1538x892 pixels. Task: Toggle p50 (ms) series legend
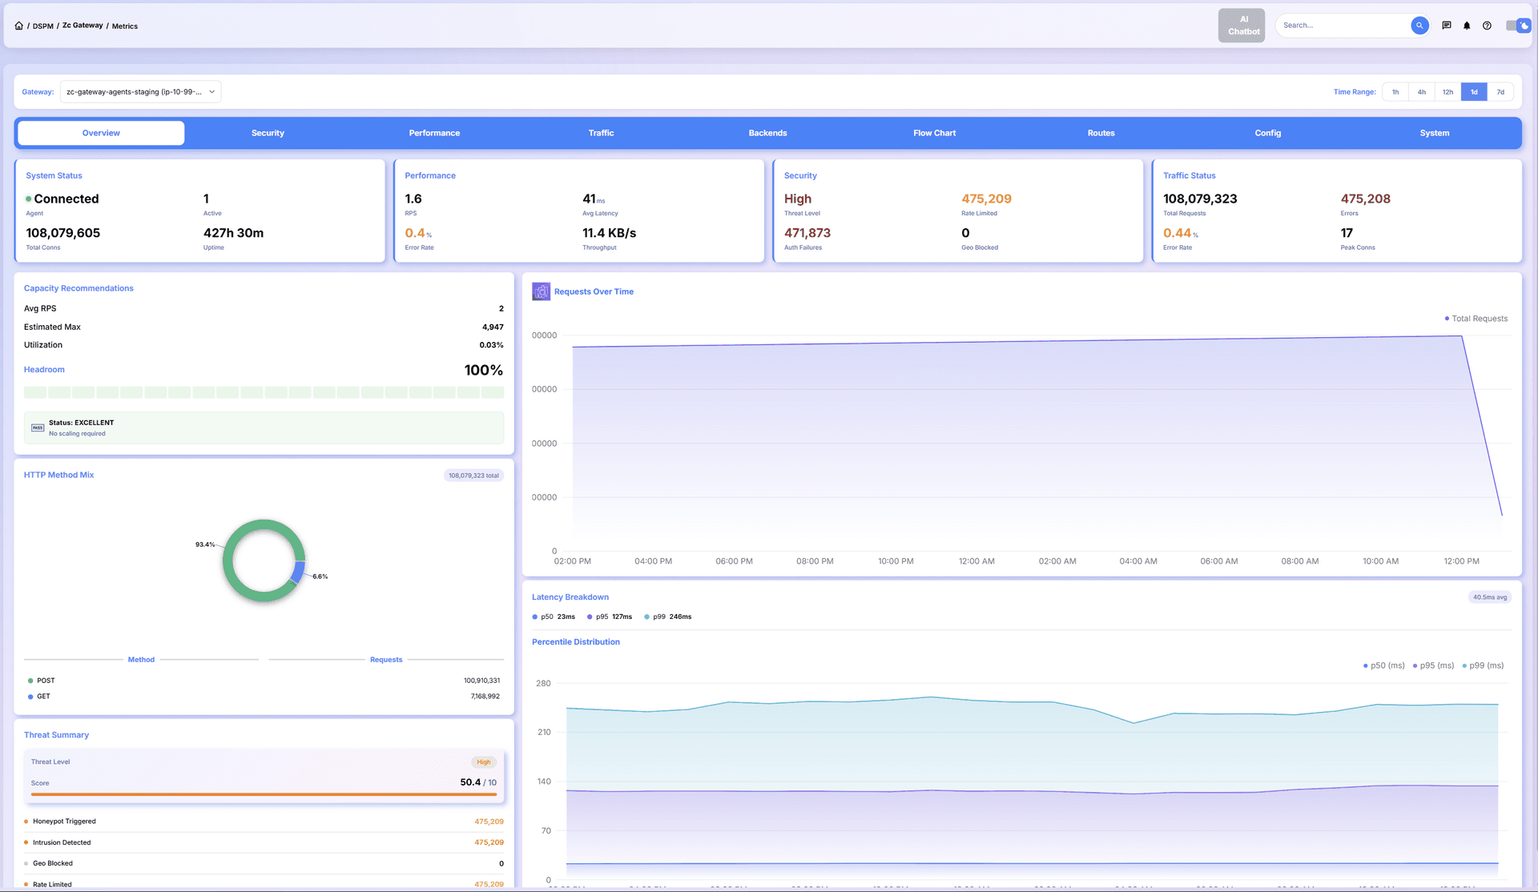click(1384, 665)
